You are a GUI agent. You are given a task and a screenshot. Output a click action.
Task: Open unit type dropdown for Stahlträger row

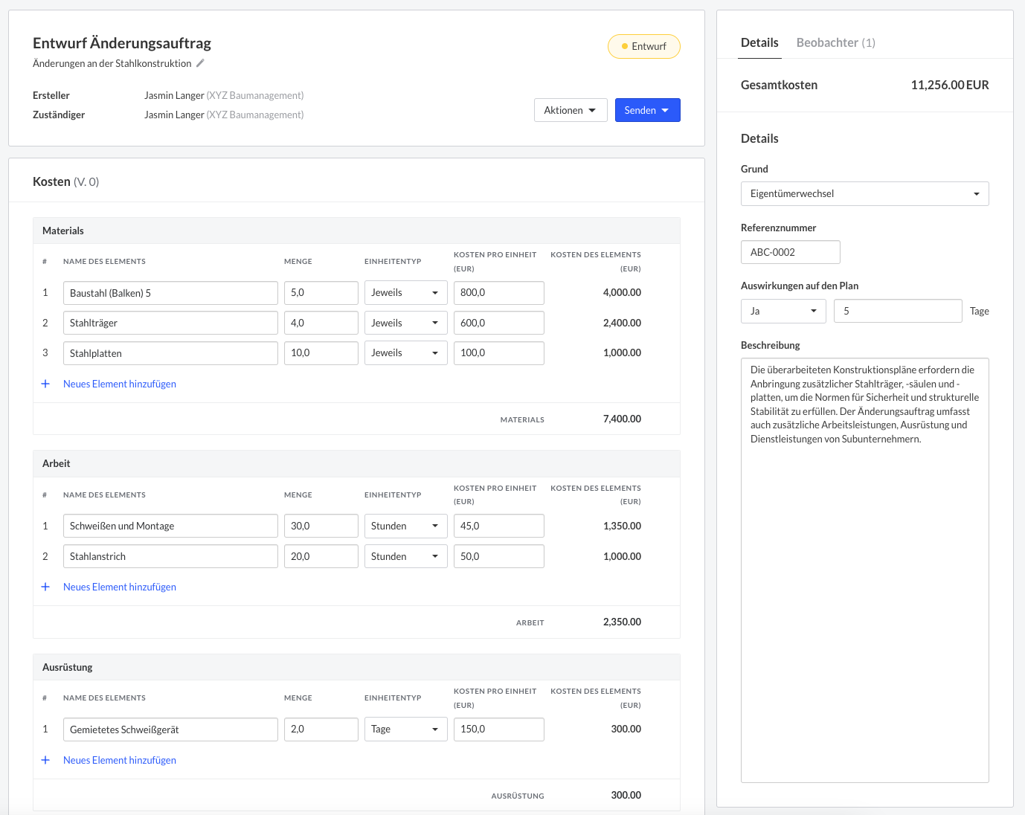coord(405,323)
